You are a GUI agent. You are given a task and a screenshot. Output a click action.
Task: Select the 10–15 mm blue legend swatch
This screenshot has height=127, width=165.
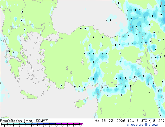[x=35, y=124]
